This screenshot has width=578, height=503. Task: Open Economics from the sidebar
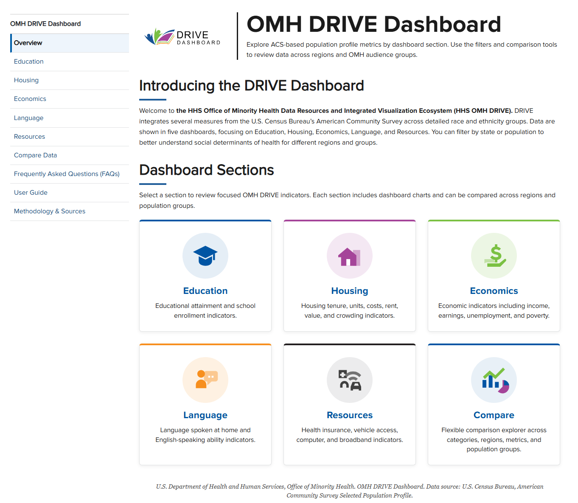pos(70,99)
